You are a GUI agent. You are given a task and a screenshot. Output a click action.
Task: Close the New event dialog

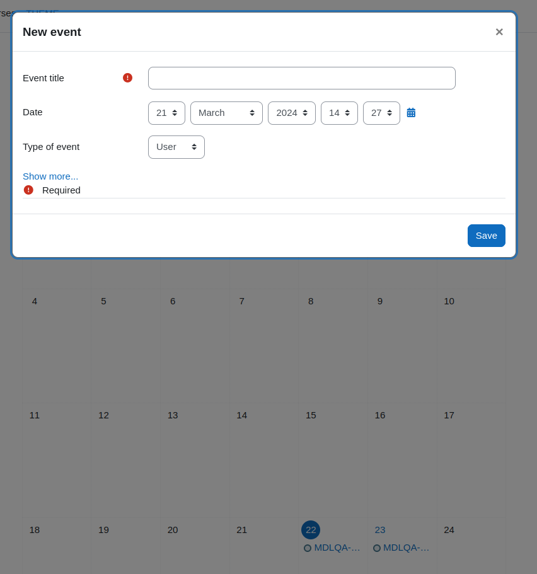499,32
